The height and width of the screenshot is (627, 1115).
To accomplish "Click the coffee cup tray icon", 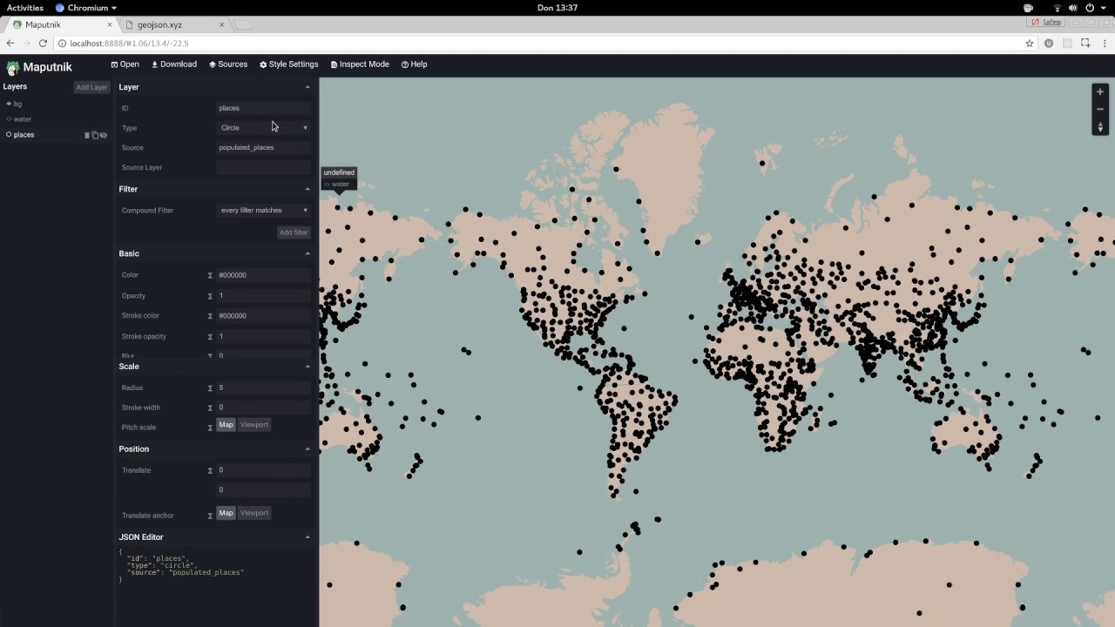I will pyautogui.click(x=1028, y=8).
